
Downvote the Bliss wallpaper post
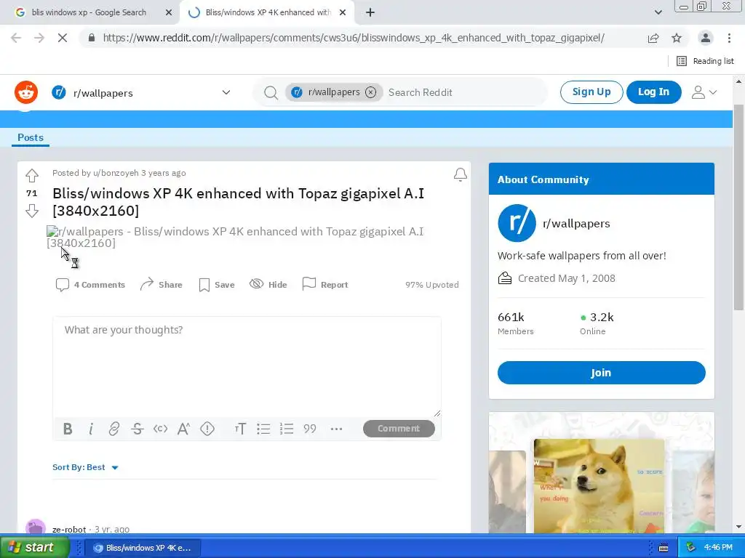(x=32, y=211)
